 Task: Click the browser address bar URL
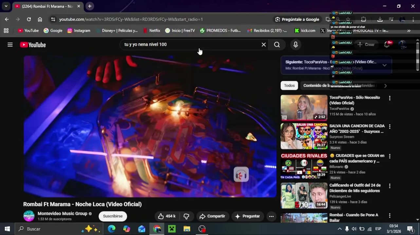(131, 19)
